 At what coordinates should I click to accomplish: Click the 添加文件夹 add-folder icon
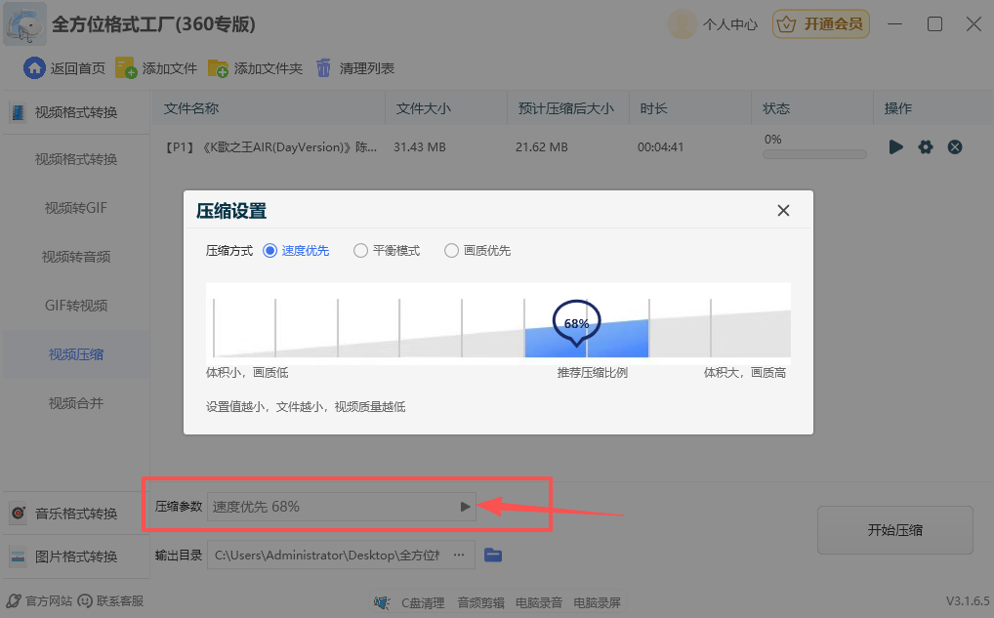218,67
